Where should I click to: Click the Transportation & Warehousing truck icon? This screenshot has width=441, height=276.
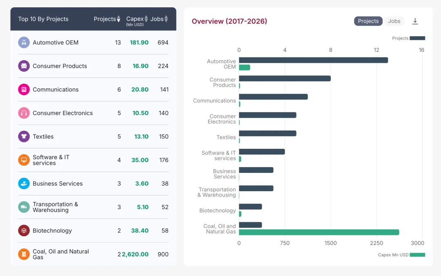24,207
